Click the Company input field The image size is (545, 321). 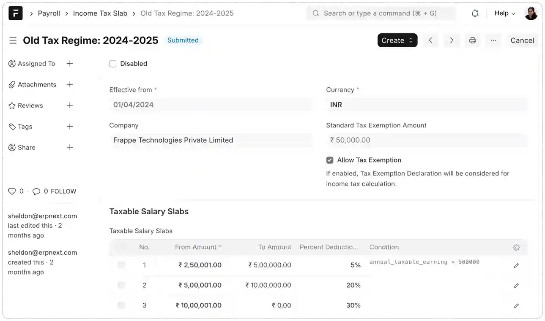click(x=210, y=140)
